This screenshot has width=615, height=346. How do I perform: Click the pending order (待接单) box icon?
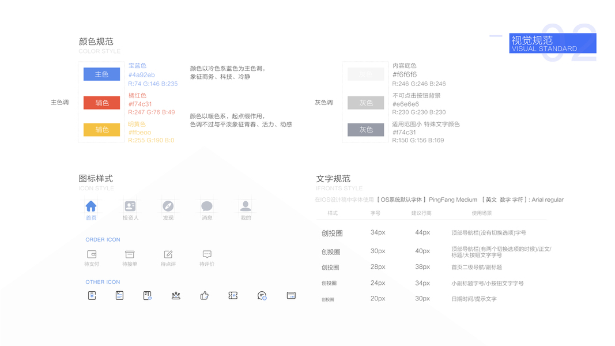coord(130,254)
